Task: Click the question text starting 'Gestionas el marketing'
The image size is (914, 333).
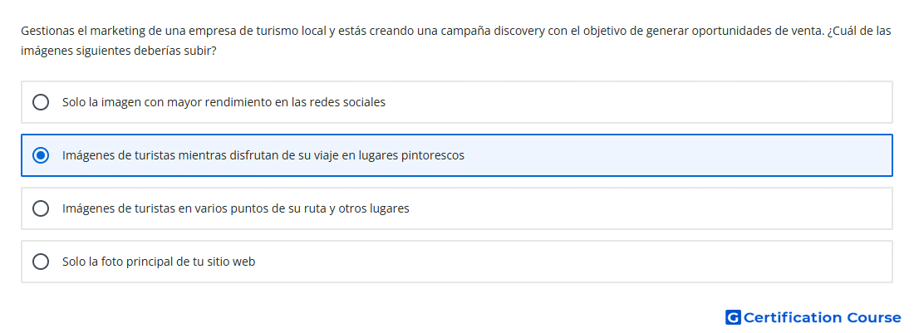Action: pos(456,31)
